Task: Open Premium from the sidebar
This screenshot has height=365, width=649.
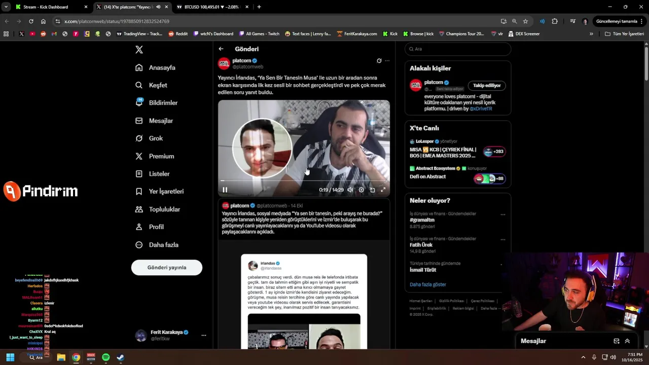Action: 155,156
